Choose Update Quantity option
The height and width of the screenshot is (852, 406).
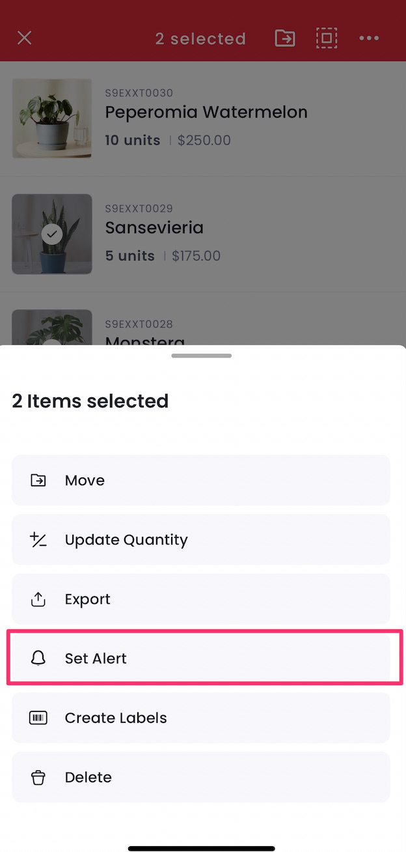[201, 540]
